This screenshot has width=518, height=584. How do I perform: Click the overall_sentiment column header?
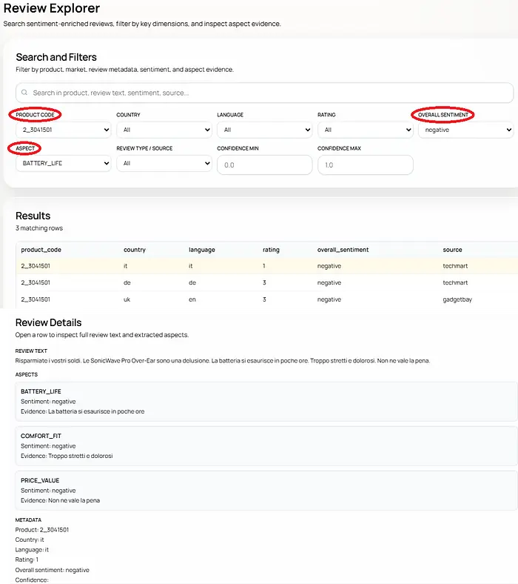coord(343,250)
